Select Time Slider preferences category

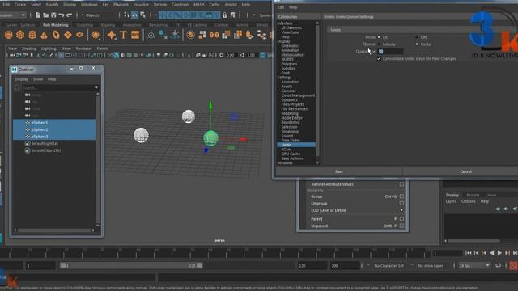(291, 140)
